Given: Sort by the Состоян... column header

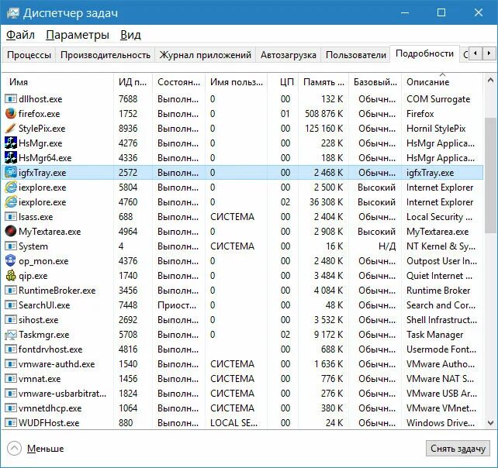Looking at the screenshot, I should pyautogui.click(x=179, y=82).
